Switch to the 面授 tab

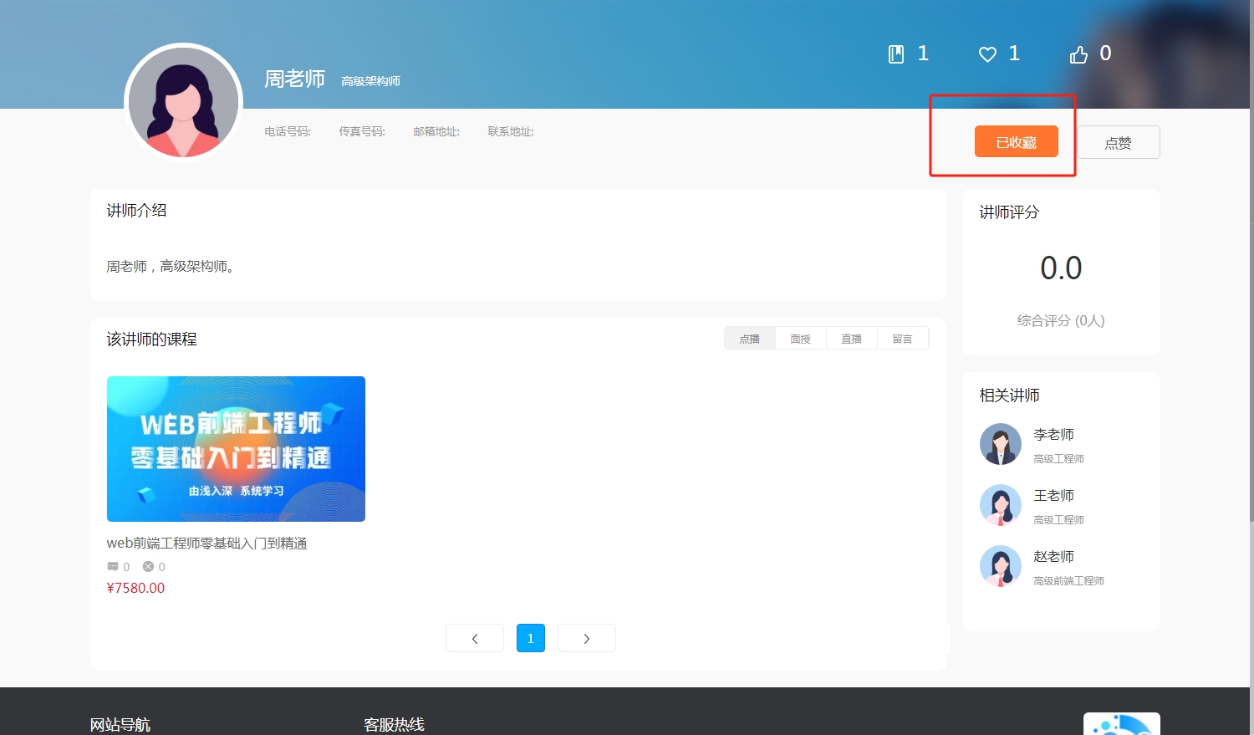click(801, 339)
